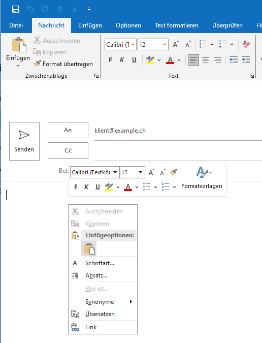Click the An recipients button

tap(68, 130)
